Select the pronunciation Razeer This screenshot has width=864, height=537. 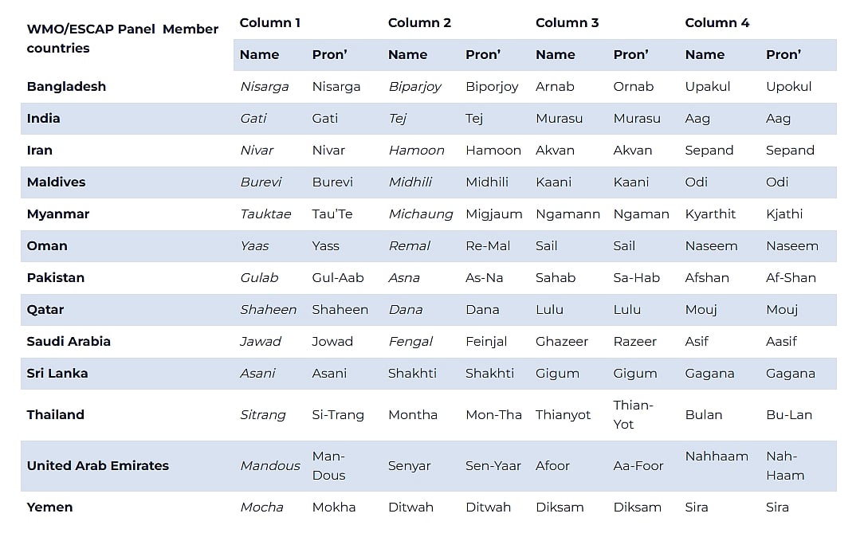click(635, 341)
